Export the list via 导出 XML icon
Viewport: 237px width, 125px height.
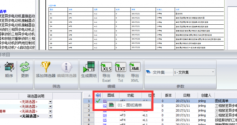click(135, 67)
